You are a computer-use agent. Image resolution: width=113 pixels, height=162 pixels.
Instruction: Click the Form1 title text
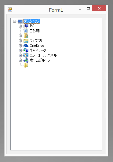(x=56, y=10)
